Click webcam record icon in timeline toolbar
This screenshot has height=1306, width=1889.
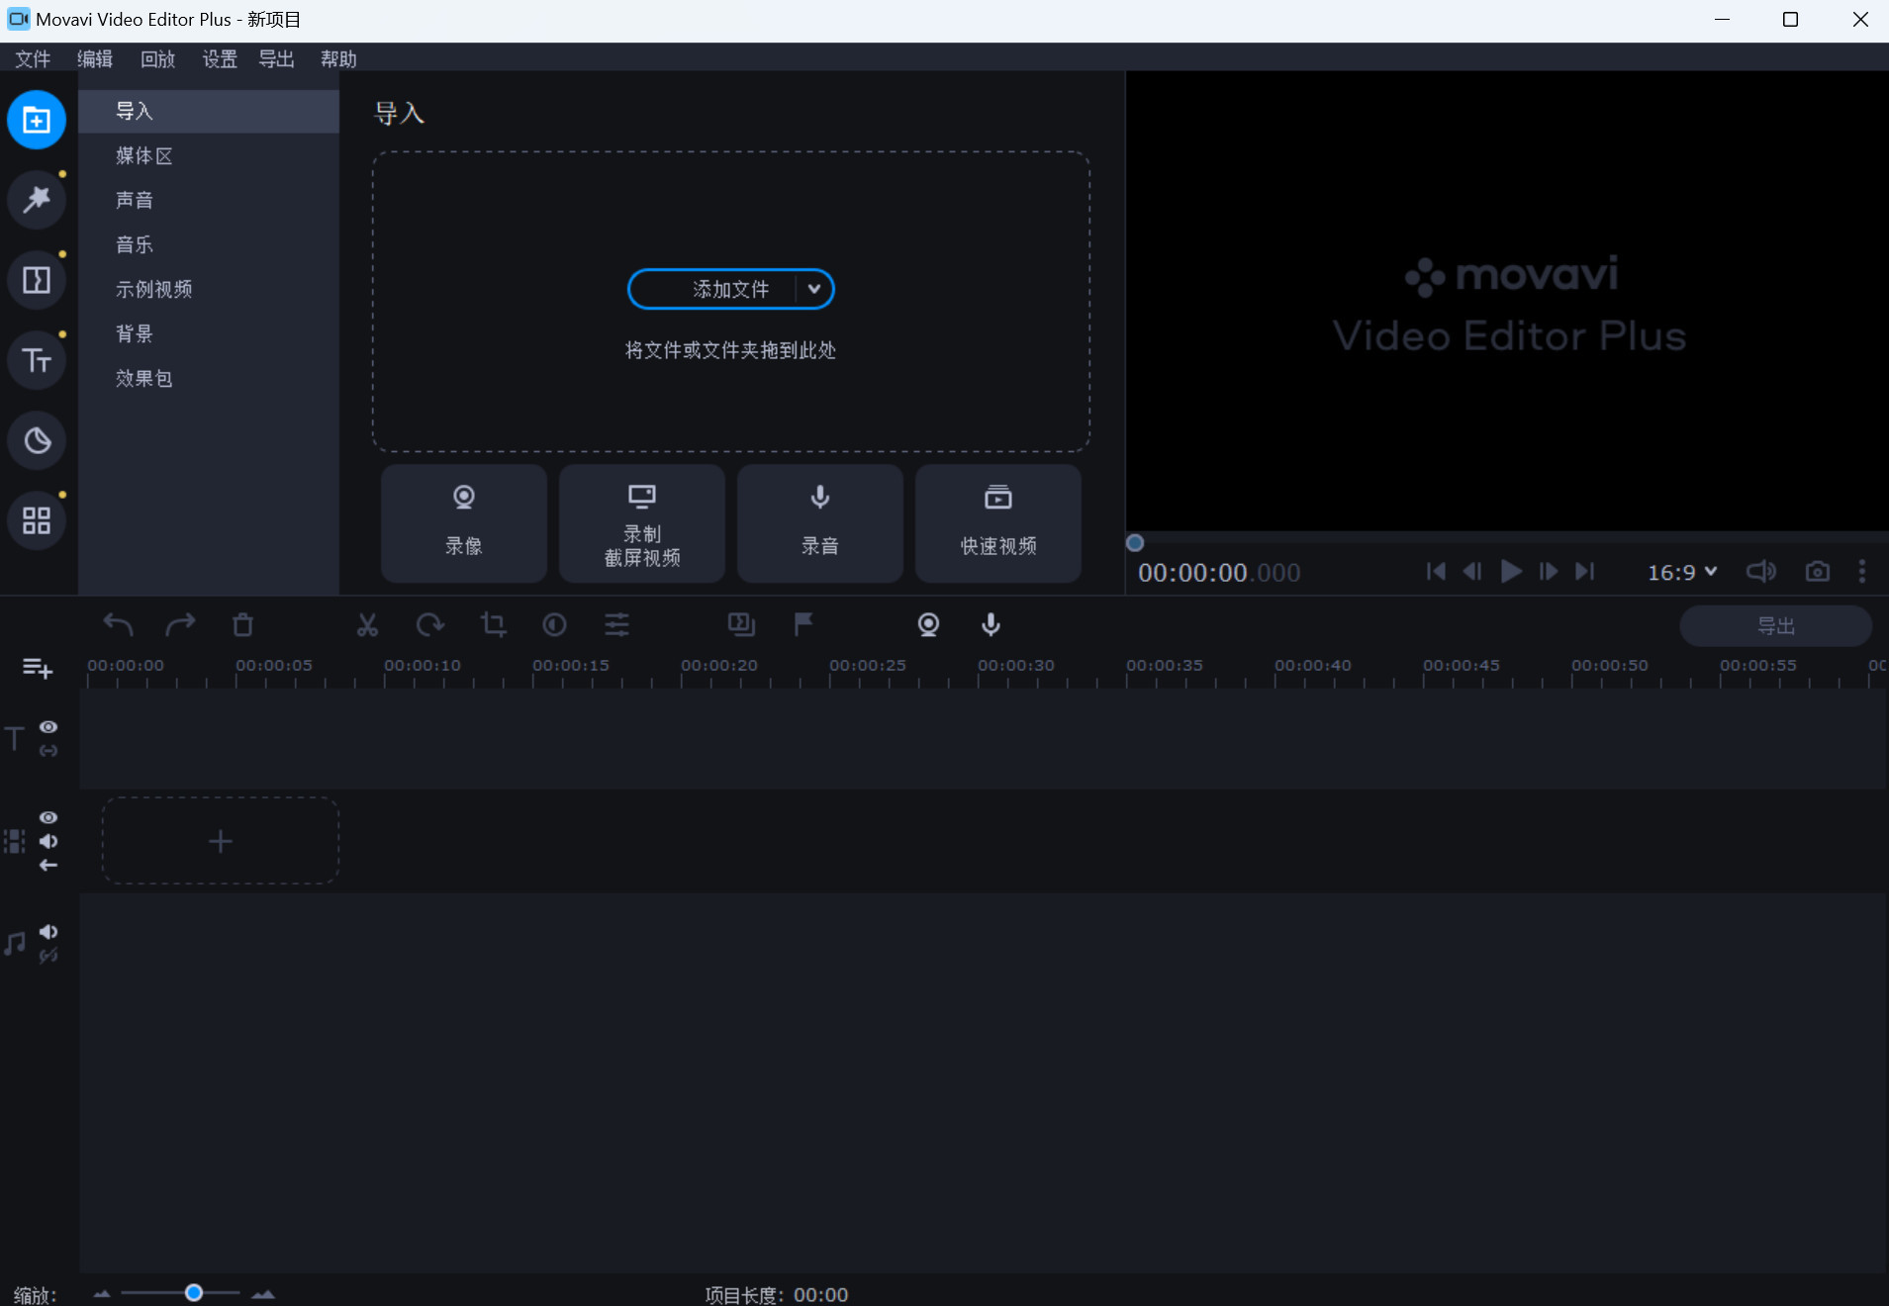[x=928, y=625]
